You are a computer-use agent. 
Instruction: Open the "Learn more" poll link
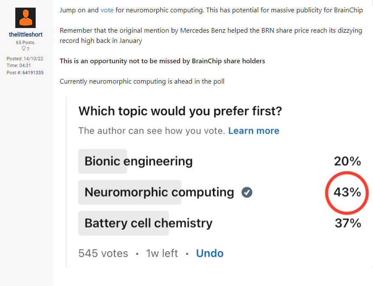coord(254,131)
